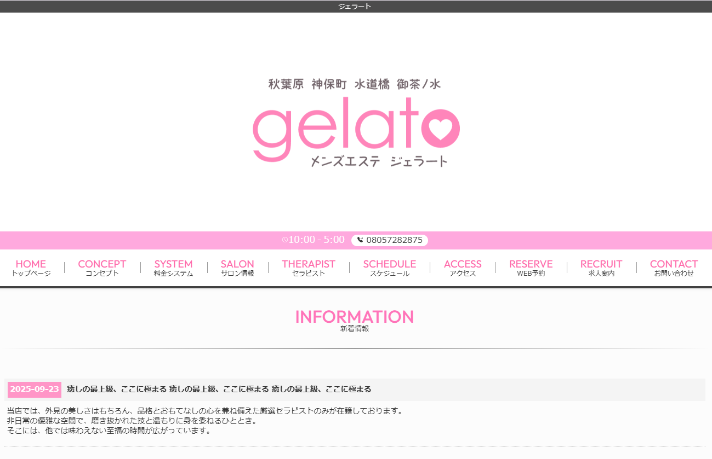Viewport: 712px width, 459px height.
Task: Click the 新着情報 subtitle
Action: [355, 329]
